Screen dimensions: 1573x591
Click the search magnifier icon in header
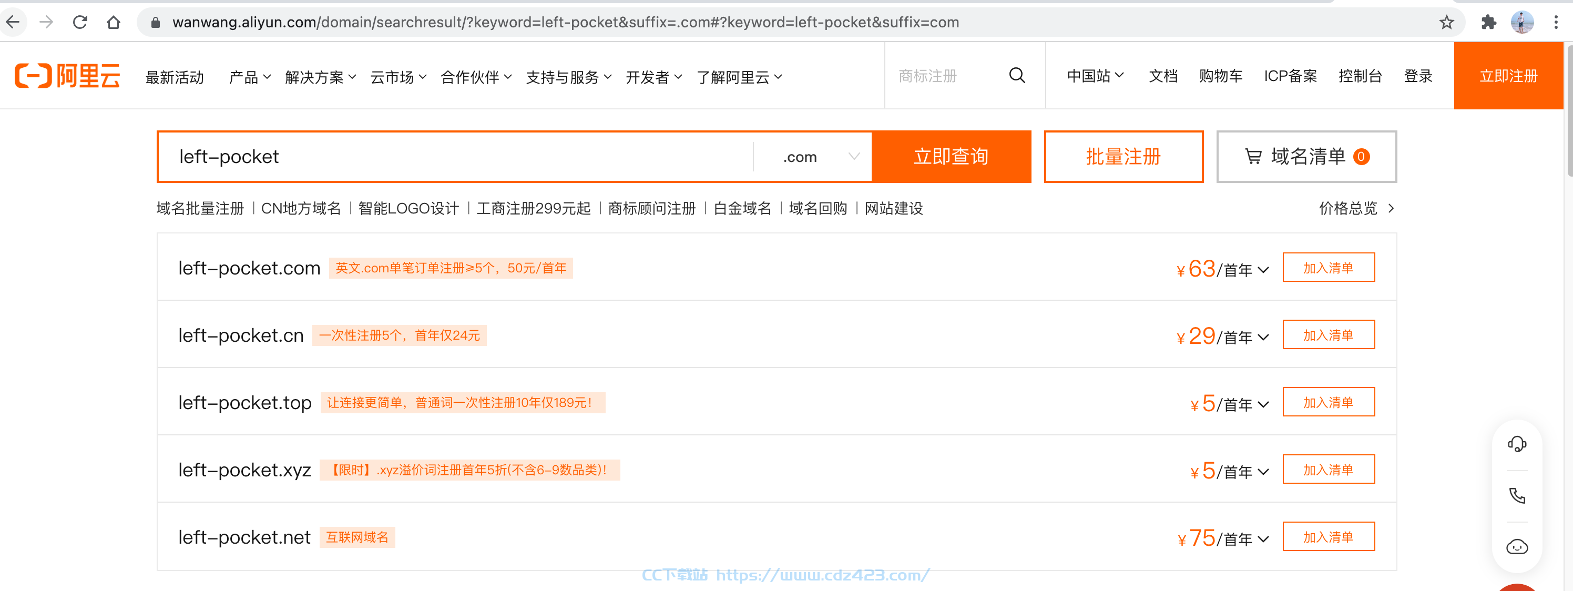point(1017,76)
